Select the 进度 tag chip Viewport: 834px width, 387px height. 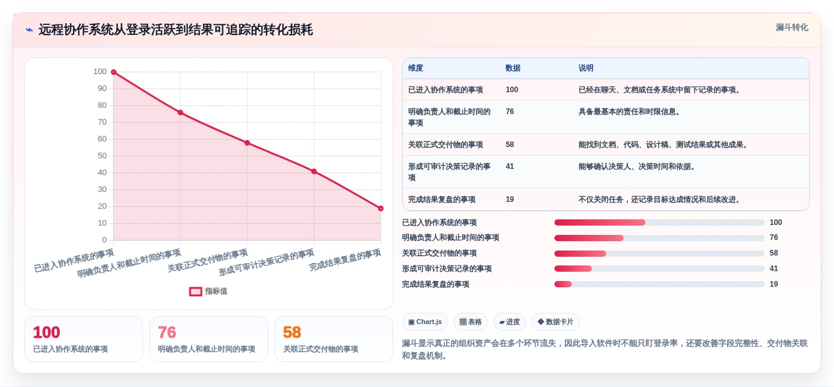(x=509, y=322)
